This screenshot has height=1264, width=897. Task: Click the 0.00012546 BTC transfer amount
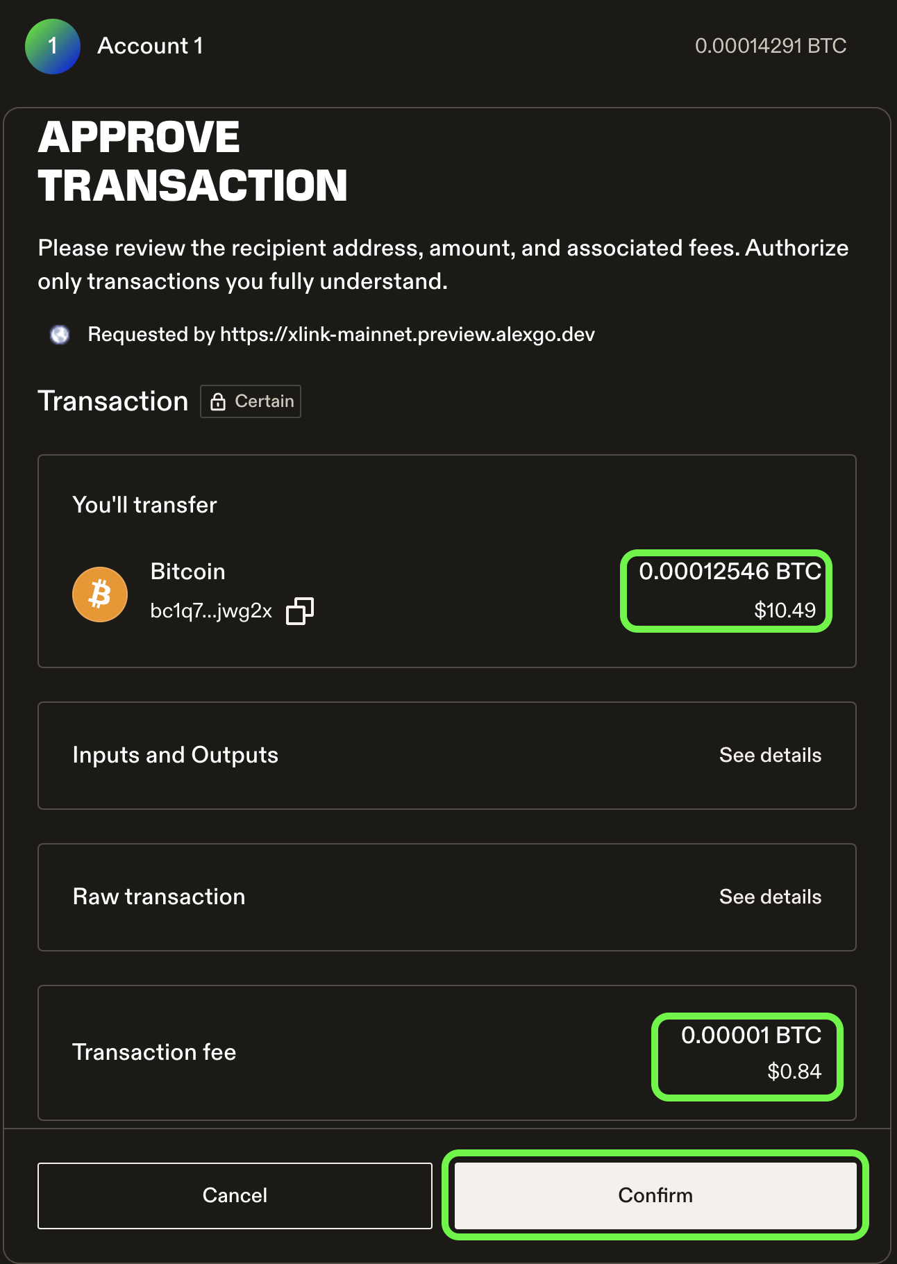pos(730,572)
